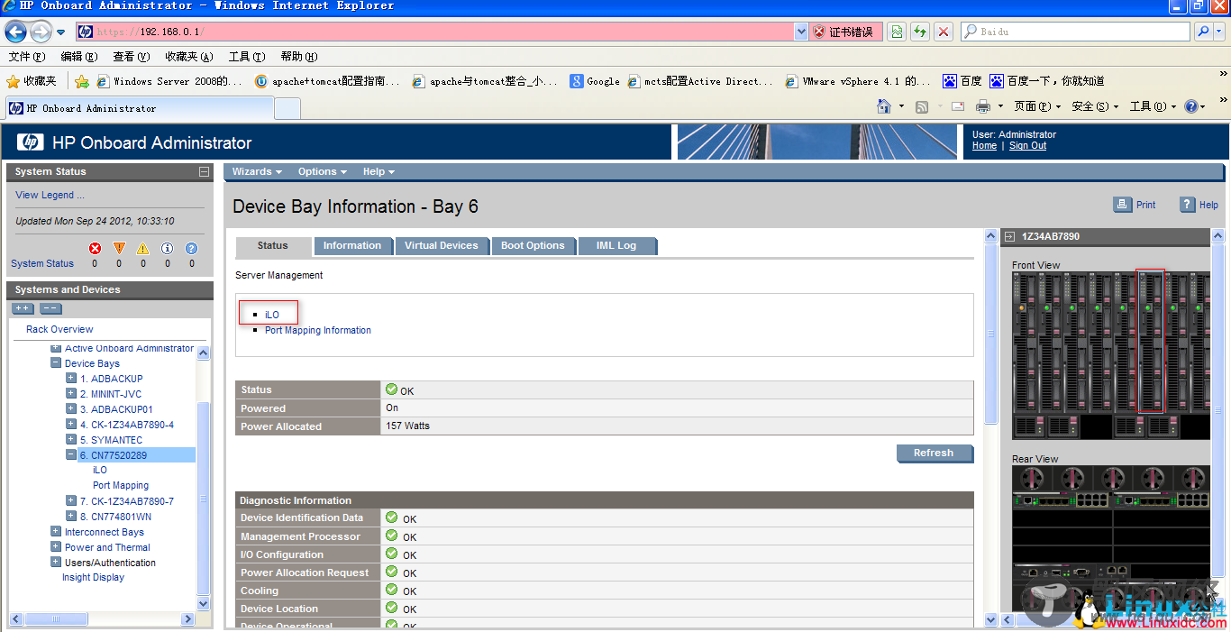Click the tree panel vertical scrollbar down arrow
Image resolution: width=1231 pixels, height=632 pixels.
(x=203, y=603)
